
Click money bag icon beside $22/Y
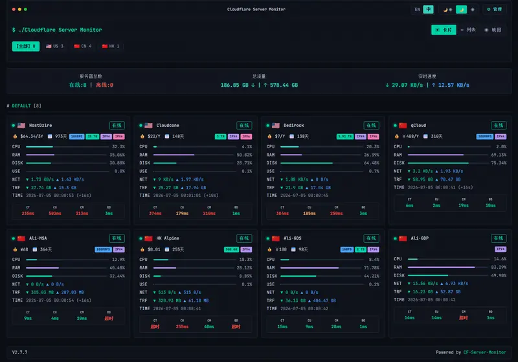[x=142, y=137]
